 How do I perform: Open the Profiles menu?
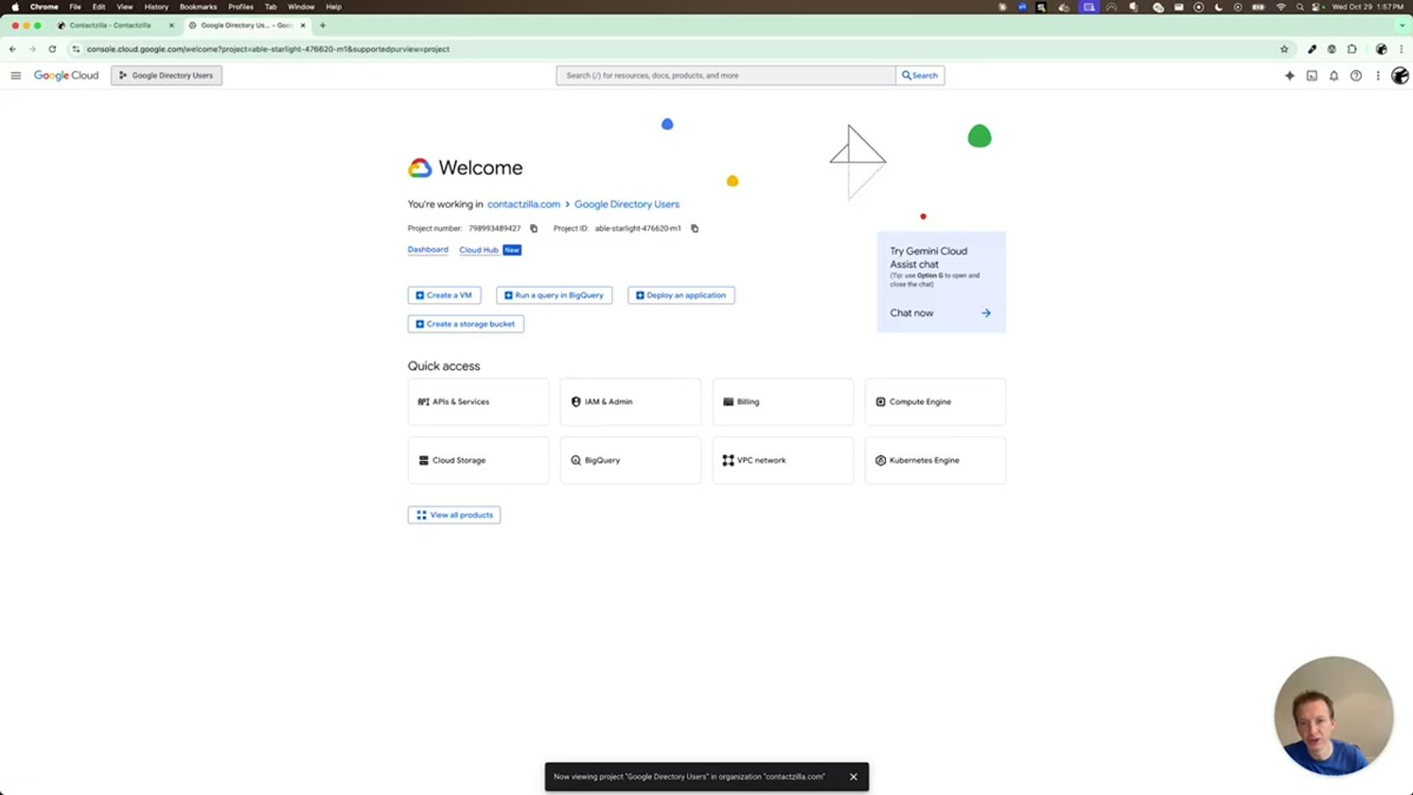tap(241, 7)
